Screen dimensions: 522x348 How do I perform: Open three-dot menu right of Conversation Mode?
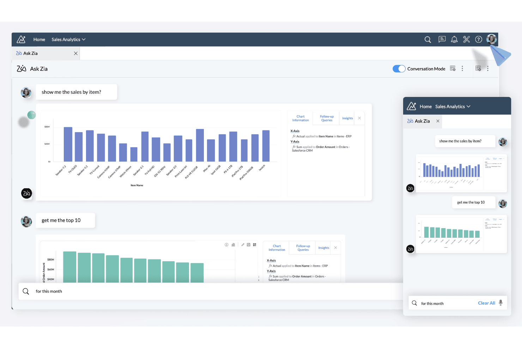coord(462,68)
